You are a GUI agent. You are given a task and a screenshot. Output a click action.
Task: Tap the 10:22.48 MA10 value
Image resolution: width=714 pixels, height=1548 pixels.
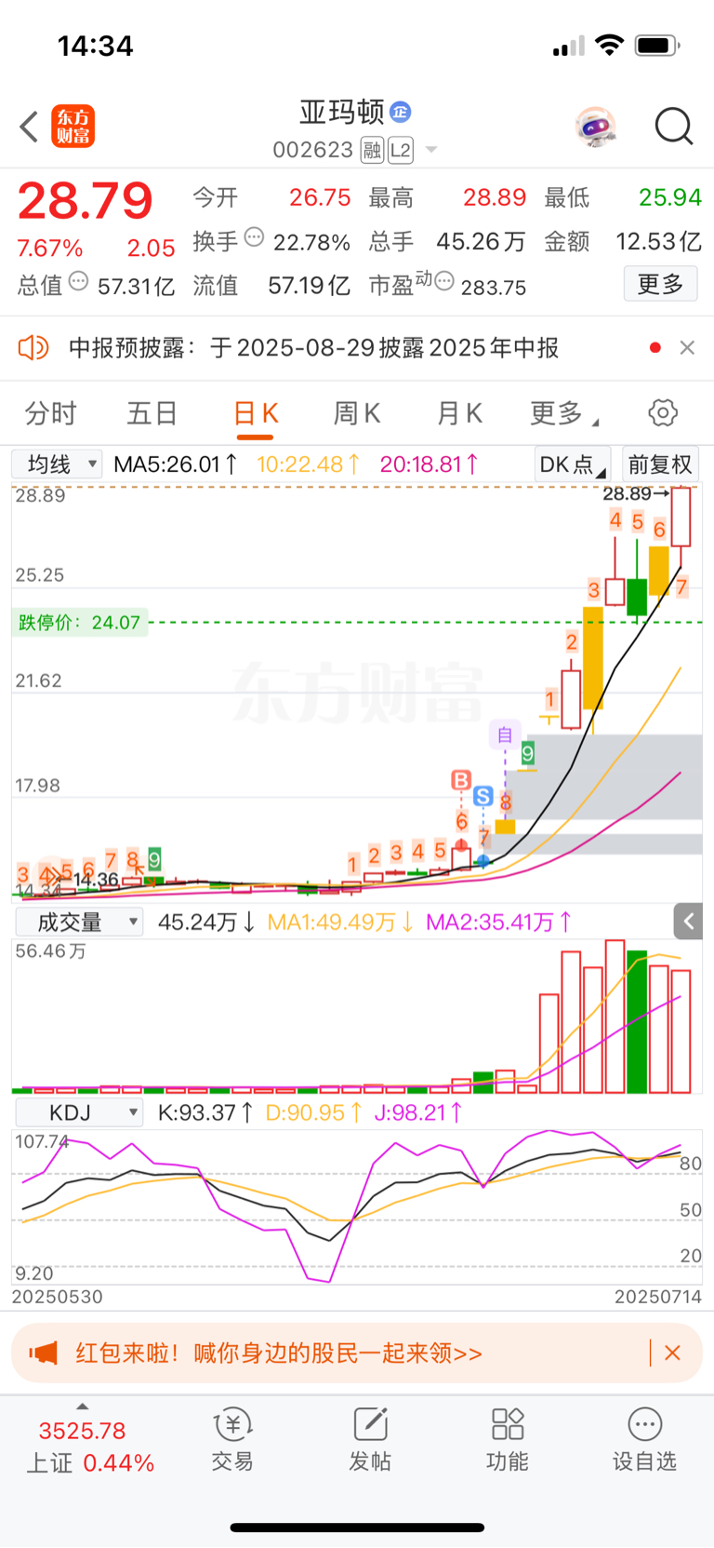tap(308, 464)
